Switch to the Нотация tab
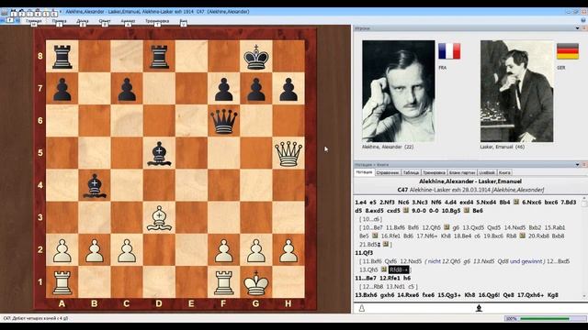Screen dimensions: 588x330 pos(364,172)
